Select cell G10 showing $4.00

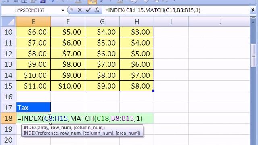click(102, 32)
